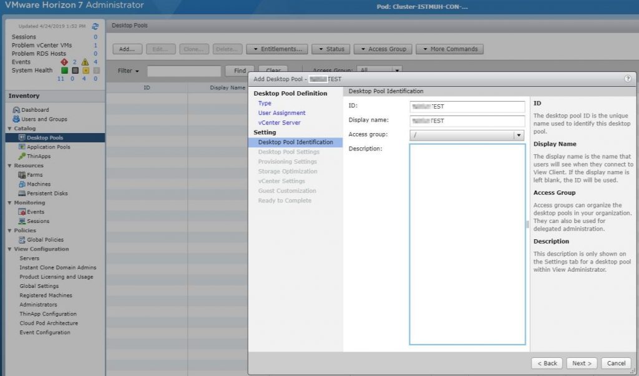Go back with the Back button
Image resolution: width=639 pixels, height=376 pixels.
(547, 364)
